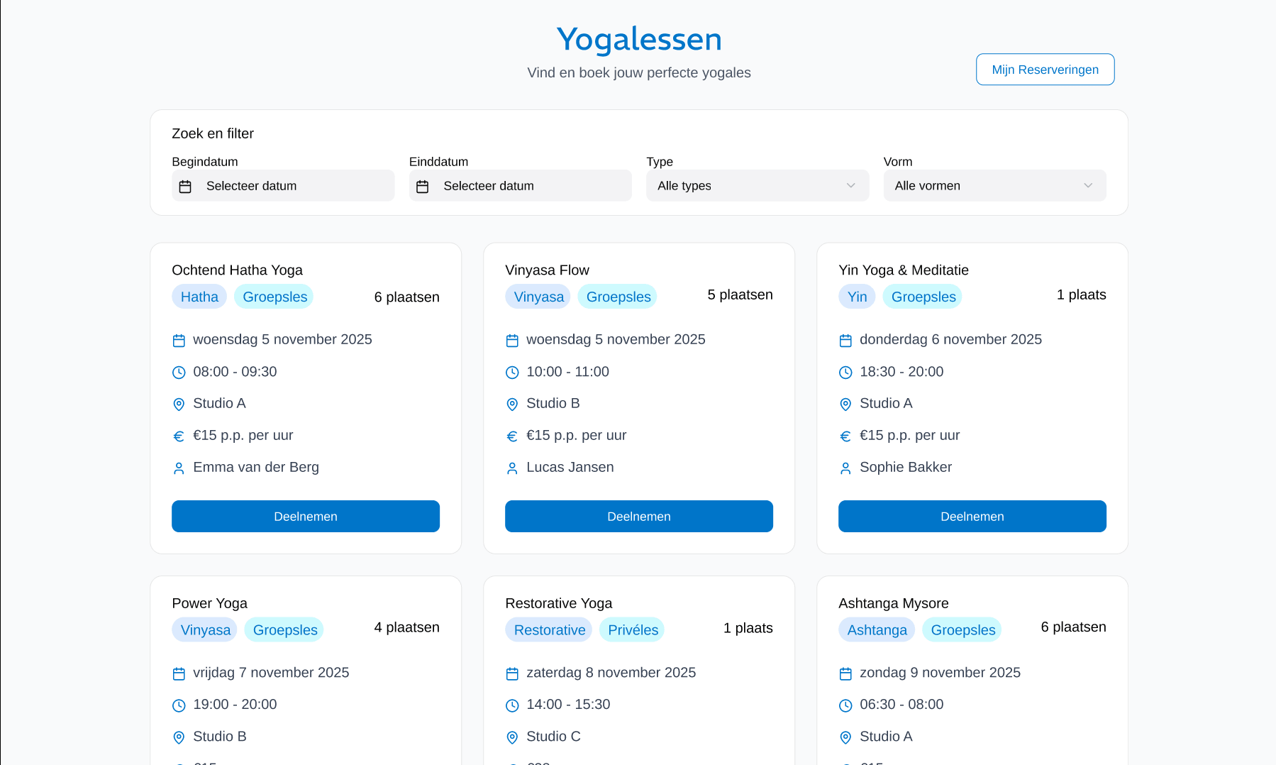1276x765 pixels.
Task: Expand the Alle vormen dropdown
Action: pos(994,185)
